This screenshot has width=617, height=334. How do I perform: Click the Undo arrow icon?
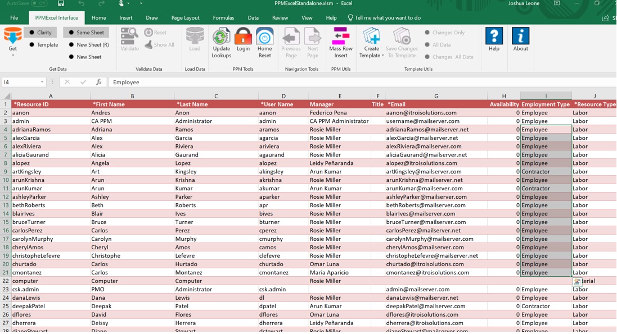81,3
